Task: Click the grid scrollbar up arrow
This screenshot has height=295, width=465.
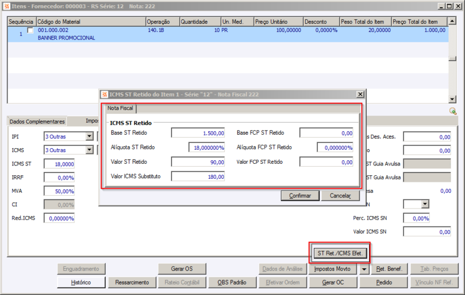Action: [x=452, y=21]
